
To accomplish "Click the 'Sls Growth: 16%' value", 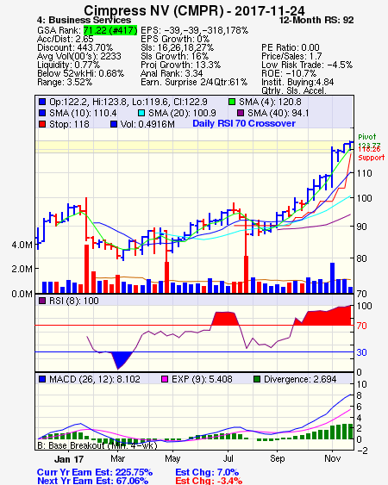I will point(175,56).
